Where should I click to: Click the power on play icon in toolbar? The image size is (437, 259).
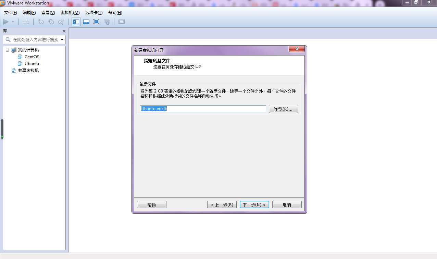[x=6, y=22]
